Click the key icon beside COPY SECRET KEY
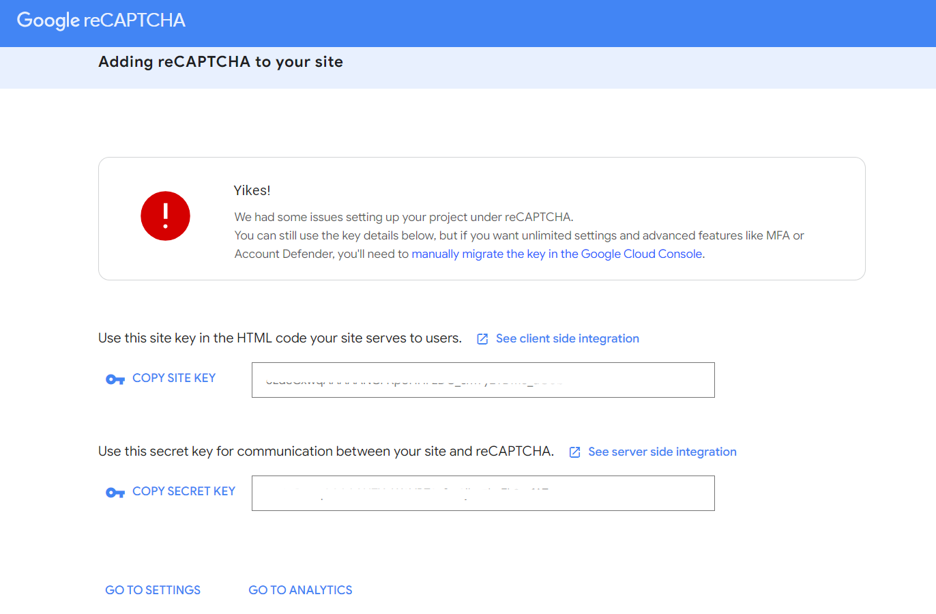Screen dimensions: 936x614 pyautogui.click(x=115, y=493)
